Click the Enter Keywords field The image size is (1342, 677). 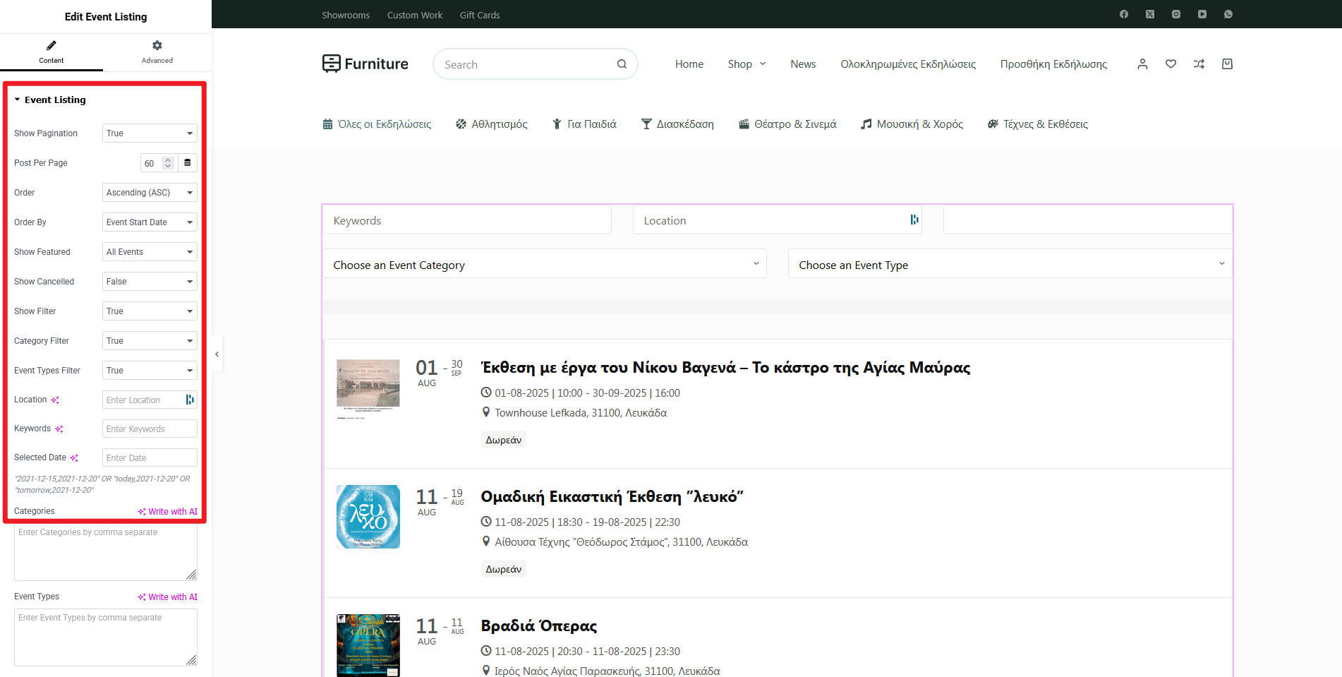(150, 429)
